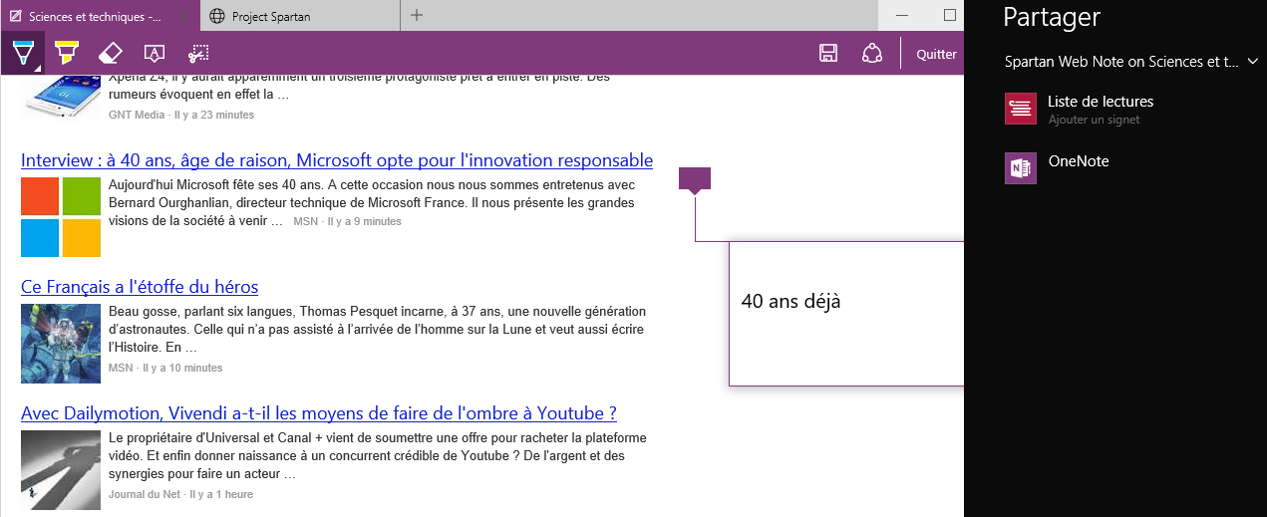Image resolution: width=1267 pixels, height=517 pixels.
Task: Open Ce Français a l'étoffe du héros
Action: 140,287
